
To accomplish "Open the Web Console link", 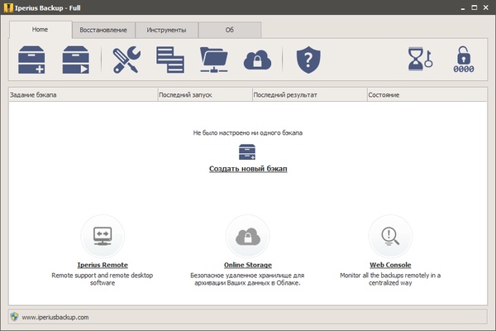I will pyautogui.click(x=390, y=265).
